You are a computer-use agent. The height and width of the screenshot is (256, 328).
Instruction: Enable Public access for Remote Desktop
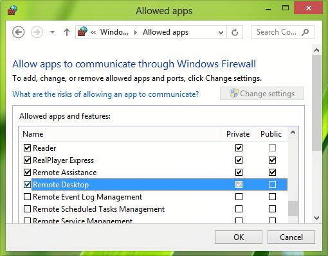click(272, 184)
